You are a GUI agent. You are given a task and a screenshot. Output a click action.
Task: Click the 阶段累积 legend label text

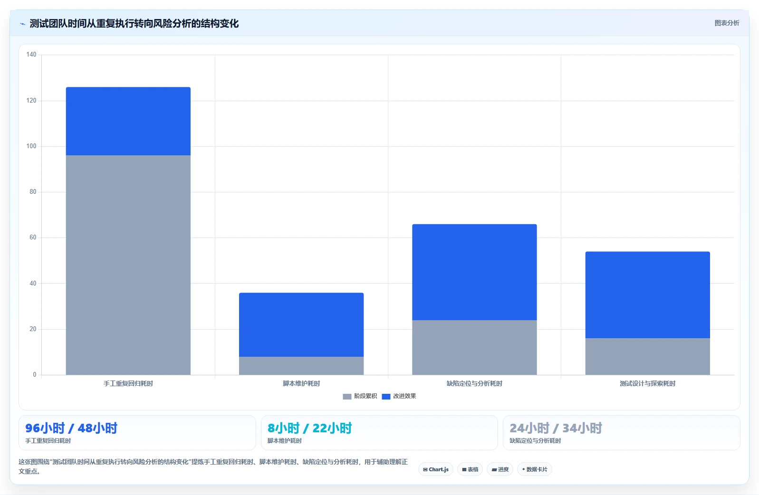pos(365,396)
